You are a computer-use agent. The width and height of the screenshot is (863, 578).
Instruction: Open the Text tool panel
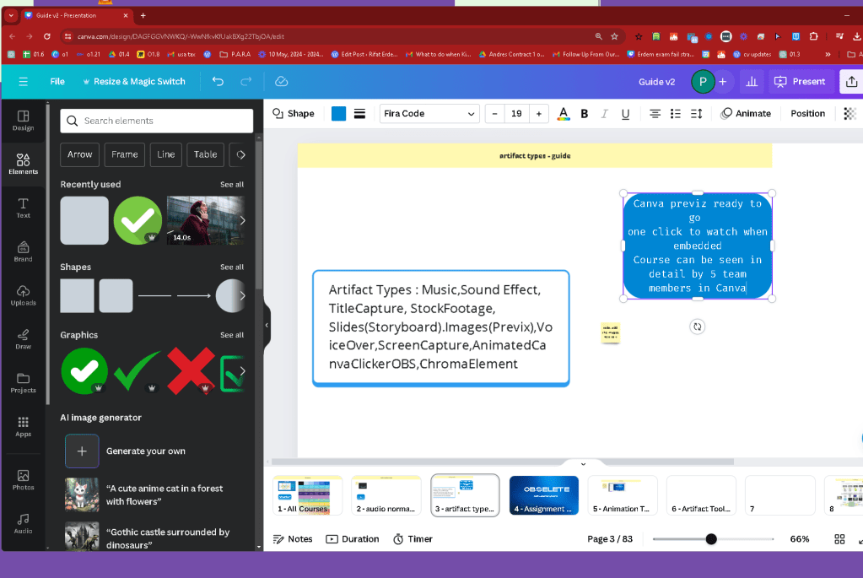tap(23, 208)
